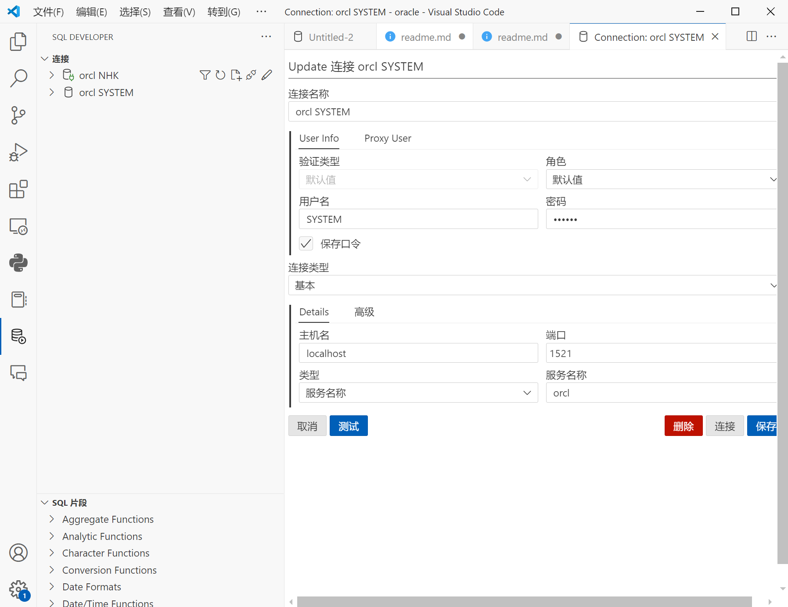
Task: Expand Analytic Functions snippets
Action: point(52,536)
